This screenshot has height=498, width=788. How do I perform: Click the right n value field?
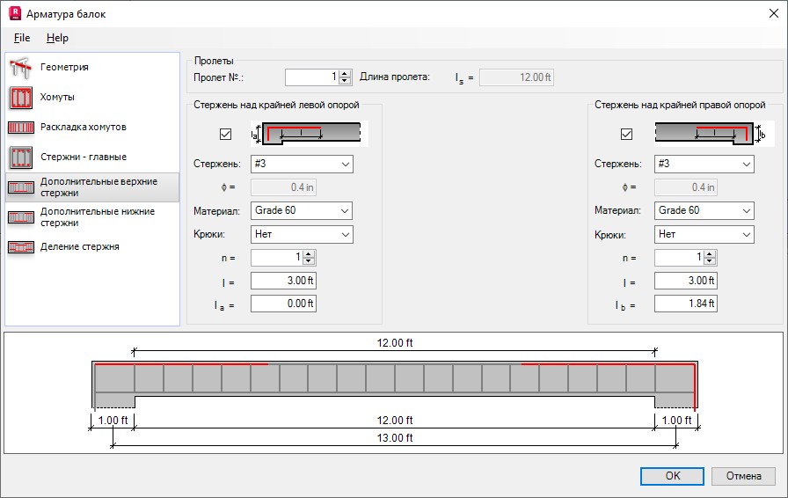point(680,258)
